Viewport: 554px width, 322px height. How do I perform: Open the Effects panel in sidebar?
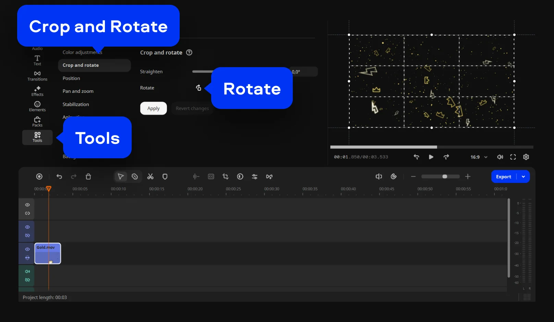point(37,91)
